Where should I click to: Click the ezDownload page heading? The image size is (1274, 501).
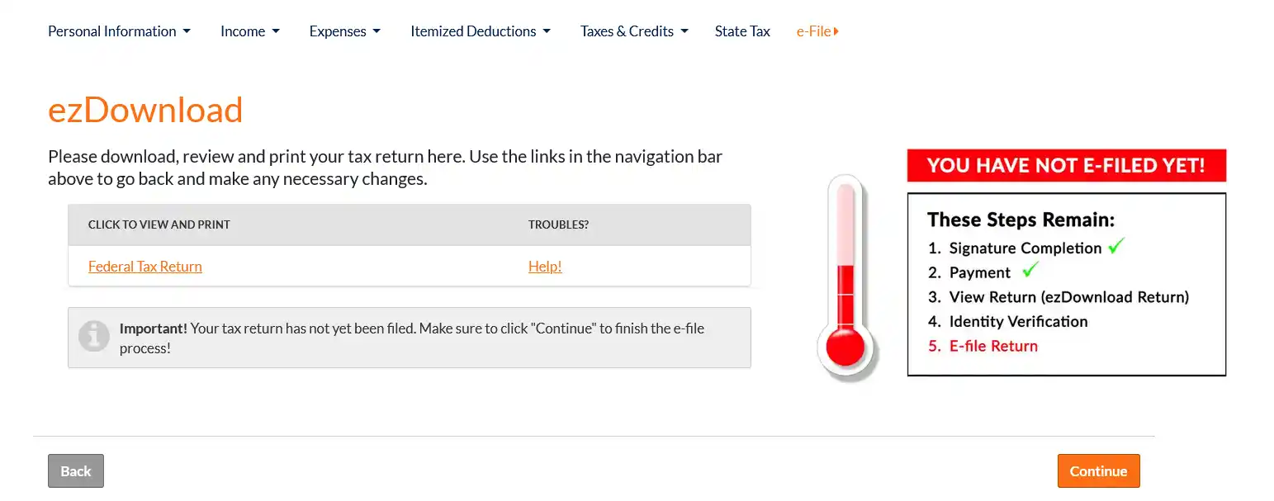coord(145,110)
